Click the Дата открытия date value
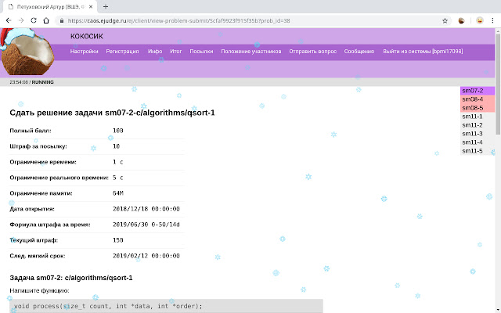501x313 pixels. pyautogui.click(x=146, y=209)
